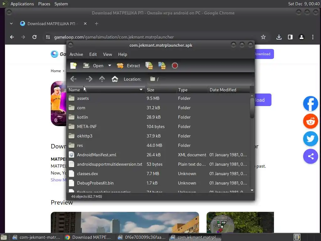The width and height of the screenshot is (321, 241).
Task: Bookmark this page with the star icon
Action: click(x=263, y=37)
